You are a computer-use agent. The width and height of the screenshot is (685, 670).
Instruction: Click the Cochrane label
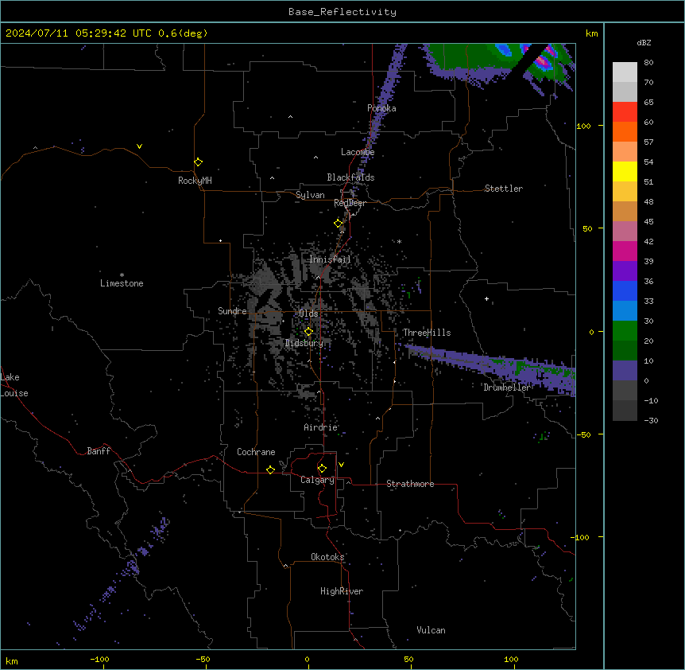click(256, 452)
